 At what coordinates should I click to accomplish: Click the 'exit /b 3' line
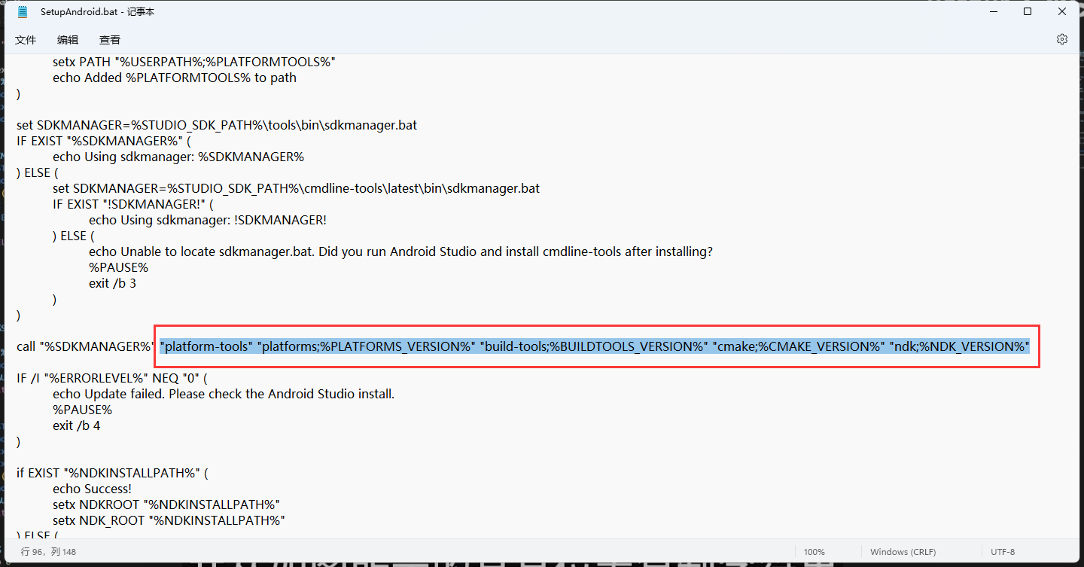pos(112,283)
